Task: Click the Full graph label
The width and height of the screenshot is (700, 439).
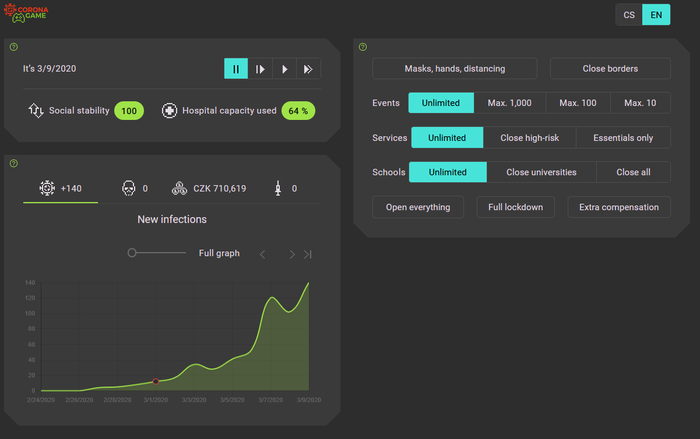Action: (x=219, y=253)
